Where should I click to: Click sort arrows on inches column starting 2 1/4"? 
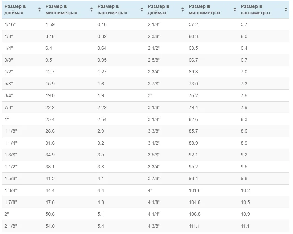click(x=182, y=9)
